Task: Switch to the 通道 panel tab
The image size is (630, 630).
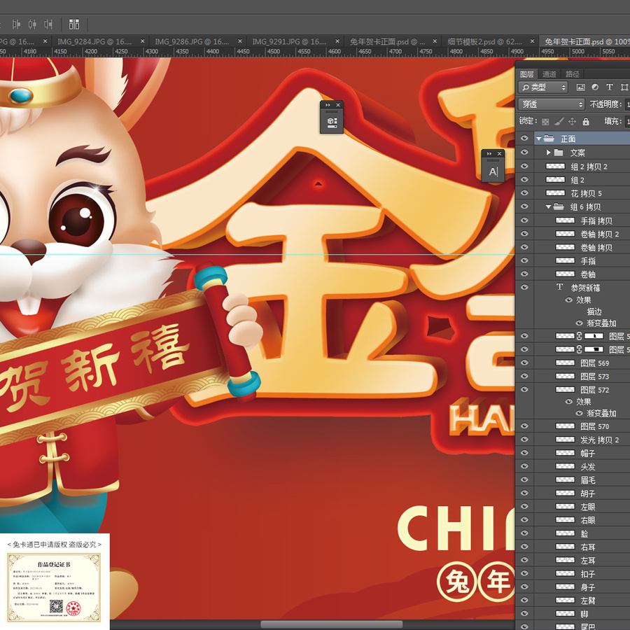Action: pyautogui.click(x=549, y=74)
